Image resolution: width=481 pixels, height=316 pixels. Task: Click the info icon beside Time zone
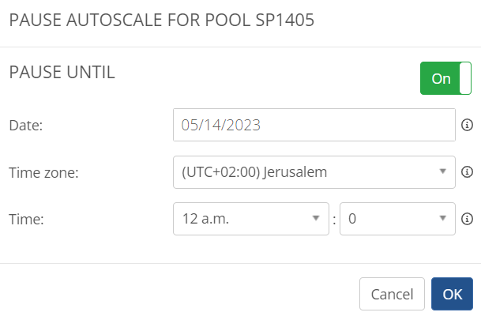tap(467, 172)
